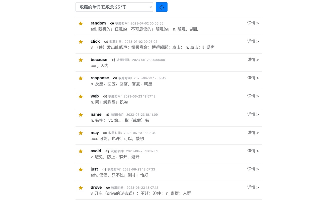Play pronunciation of drove
This screenshot has width=321, height=200.
[108, 188]
